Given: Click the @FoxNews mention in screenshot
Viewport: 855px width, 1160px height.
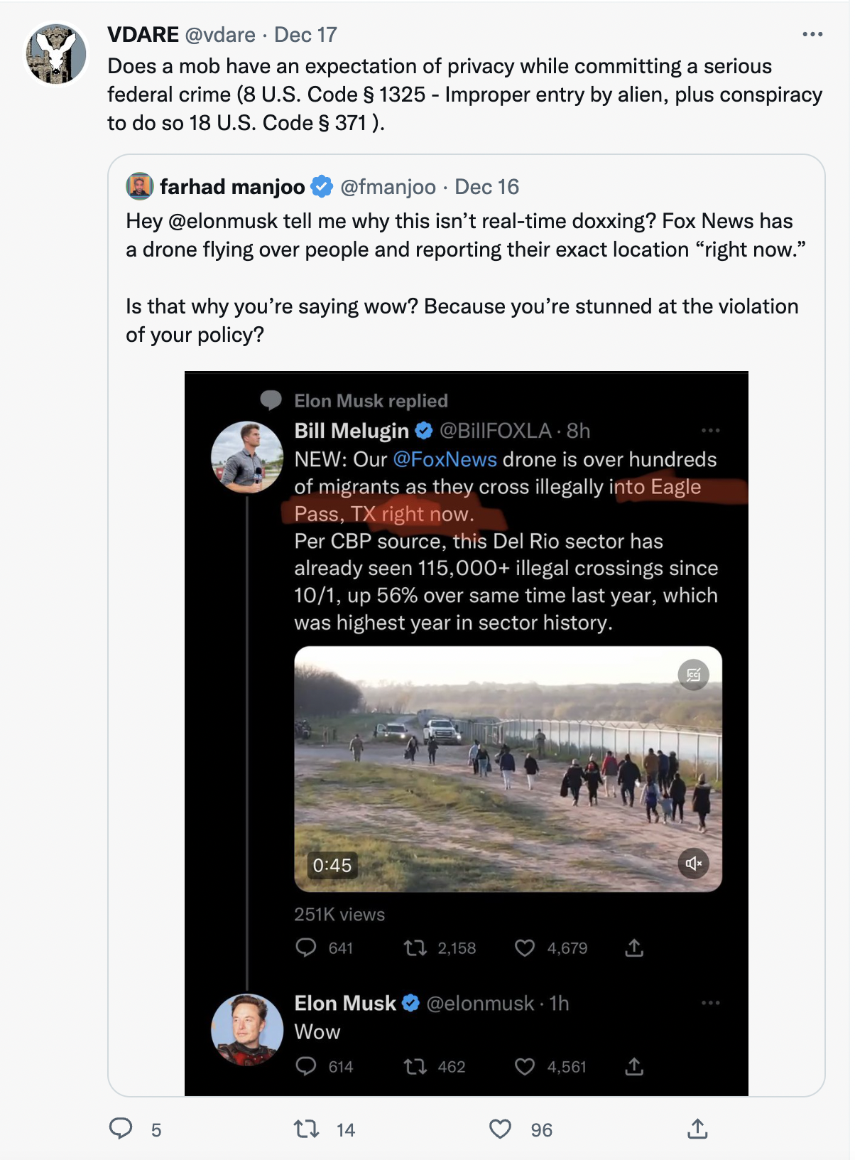Looking at the screenshot, I should [x=445, y=459].
